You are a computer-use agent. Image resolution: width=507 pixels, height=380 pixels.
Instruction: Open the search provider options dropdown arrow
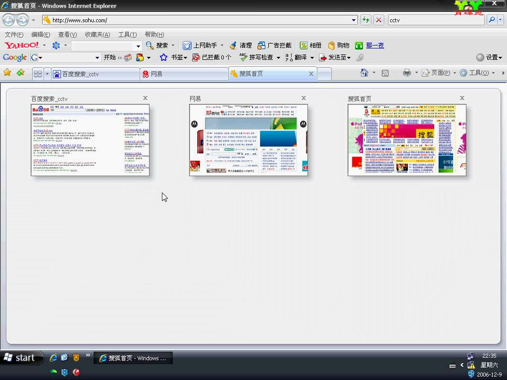coord(501,20)
